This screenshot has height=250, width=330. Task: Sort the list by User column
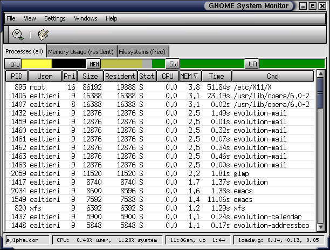click(x=45, y=77)
